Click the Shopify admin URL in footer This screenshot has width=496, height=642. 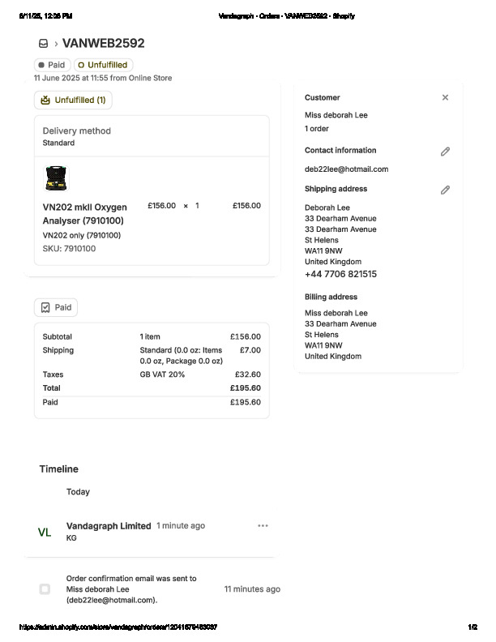[x=118, y=627]
